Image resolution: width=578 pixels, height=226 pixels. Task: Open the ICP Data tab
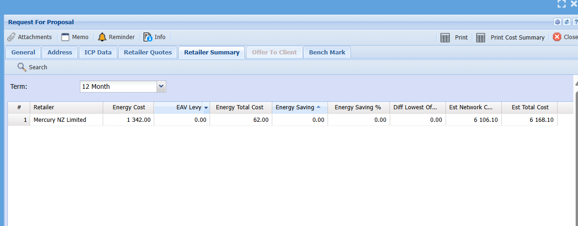pyautogui.click(x=98, y=53)
